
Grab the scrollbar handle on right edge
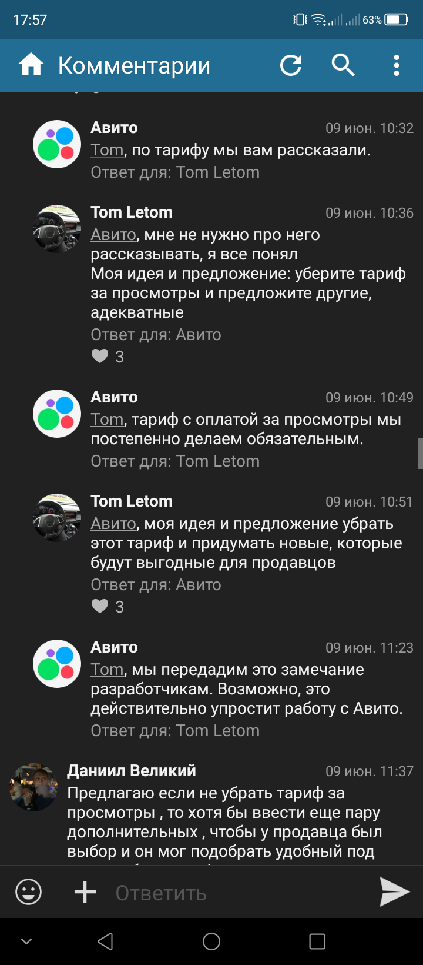[x=420, y=453]
